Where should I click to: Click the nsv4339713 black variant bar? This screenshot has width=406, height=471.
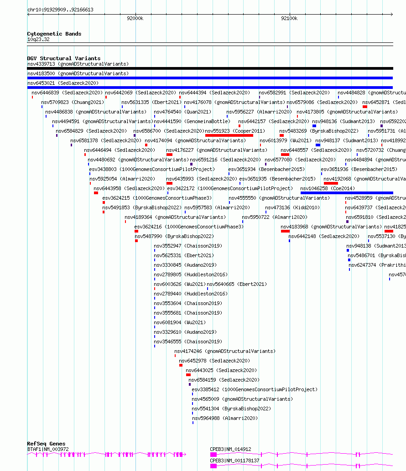point(210,68)
